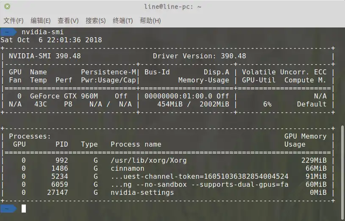
Task: Click PID 27147
Action: click(x=57, y=192)
